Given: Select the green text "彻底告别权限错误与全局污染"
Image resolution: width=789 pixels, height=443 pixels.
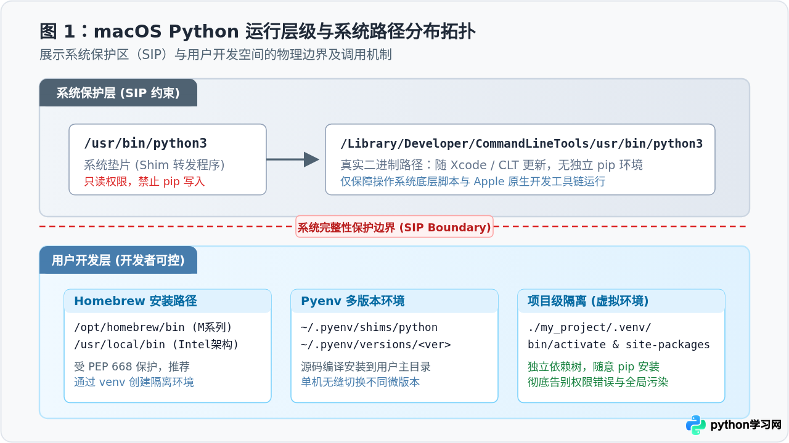Looking at the screenshot, I should (598, 382).
